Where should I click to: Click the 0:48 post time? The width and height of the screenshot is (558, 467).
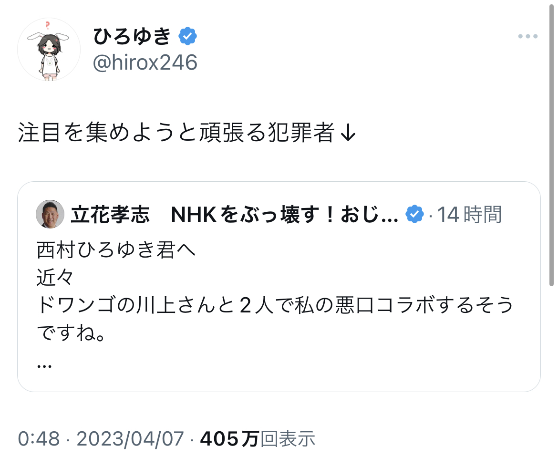point(39,438)
